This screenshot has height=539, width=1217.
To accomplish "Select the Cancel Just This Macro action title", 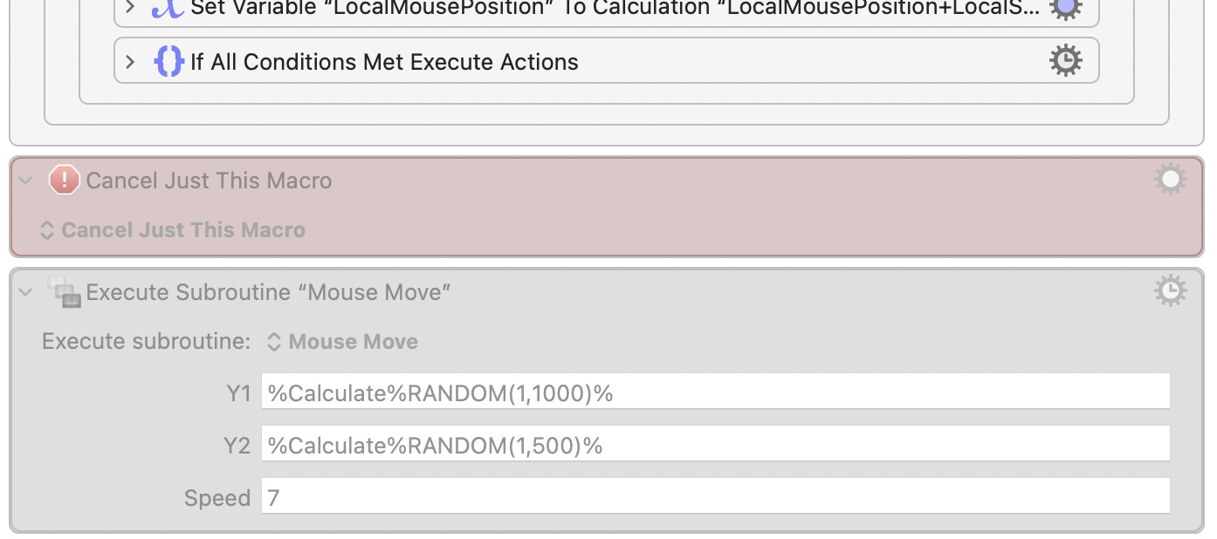I will (x=209, y=181).
